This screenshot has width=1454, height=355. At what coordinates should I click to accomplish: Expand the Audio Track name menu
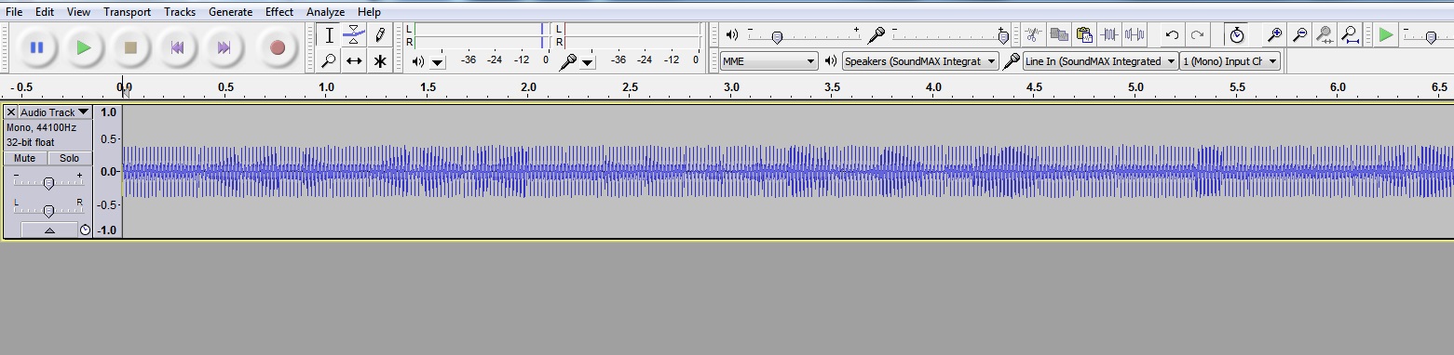(55, 112)
